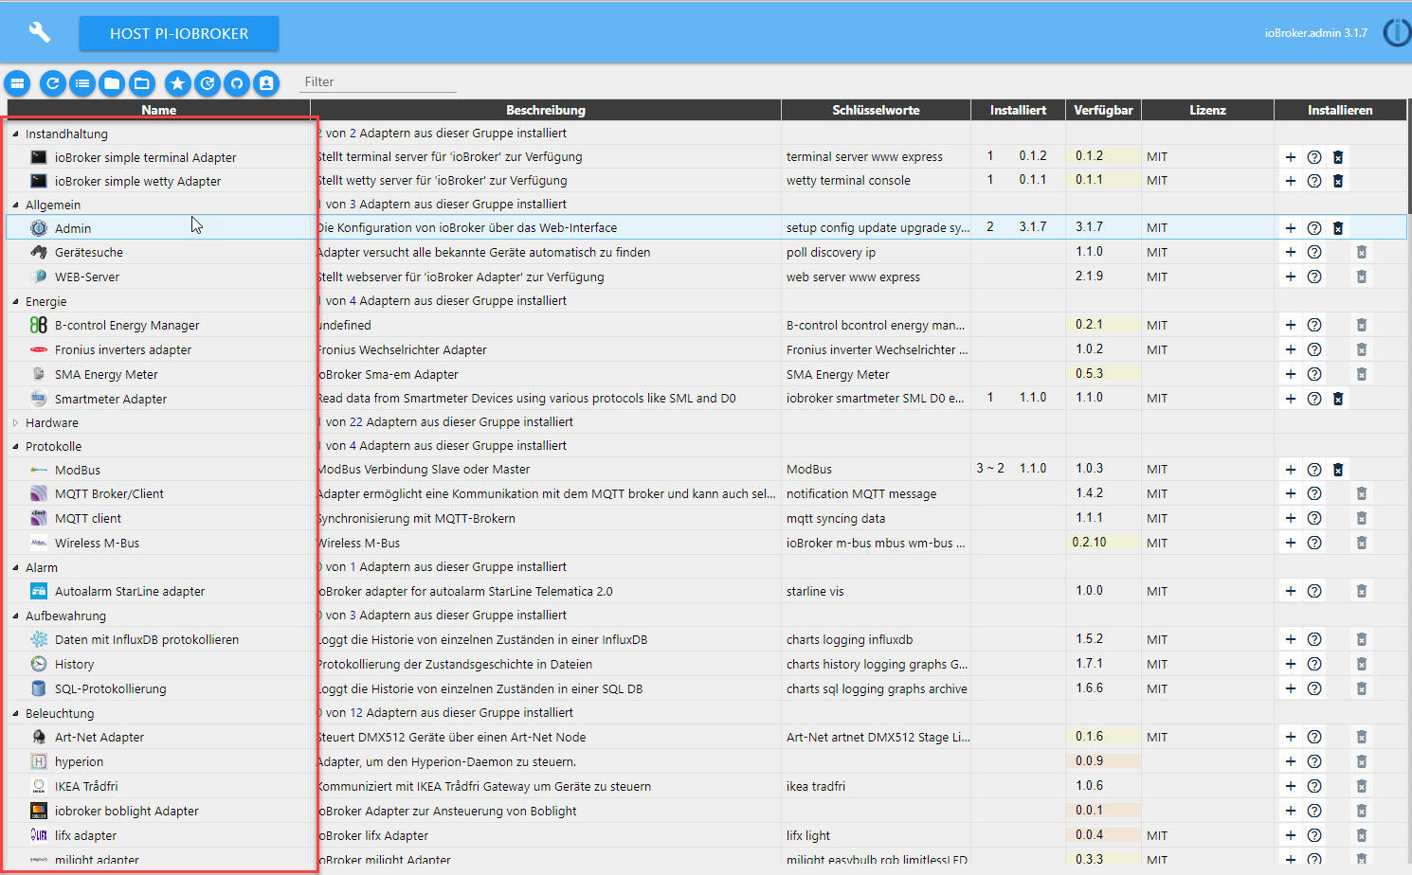1412x875 pixels.
Task: Open help for Autoalarm StarLine adapter
Action: click(x=1314, y=591)
